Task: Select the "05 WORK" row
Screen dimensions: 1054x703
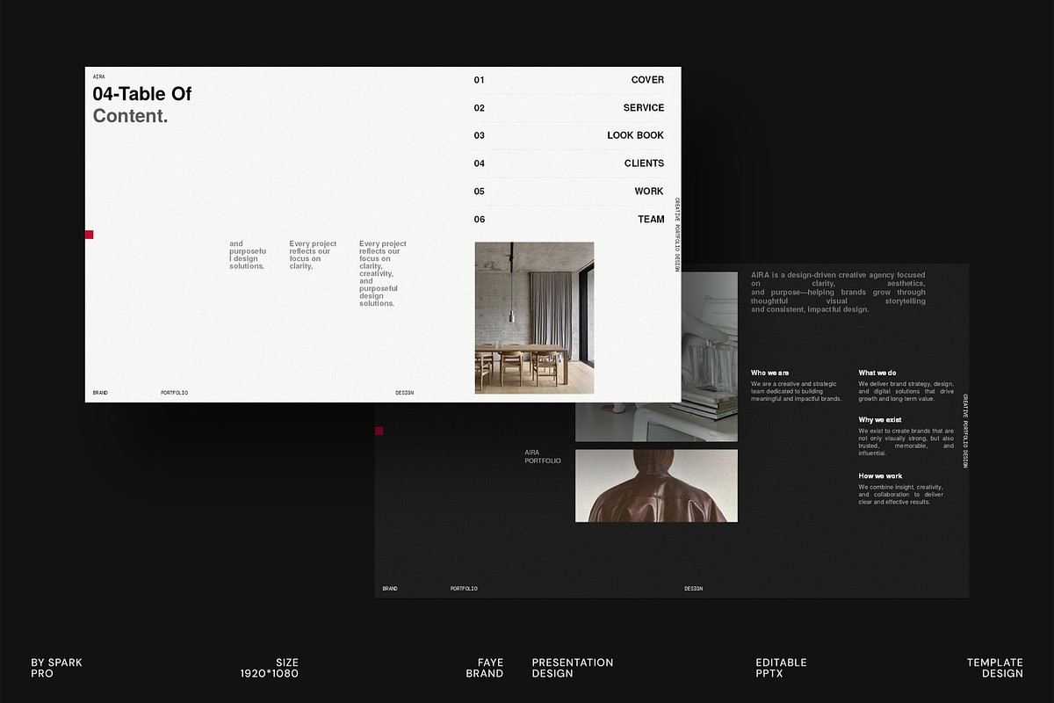Action: [x=569, y=192]
